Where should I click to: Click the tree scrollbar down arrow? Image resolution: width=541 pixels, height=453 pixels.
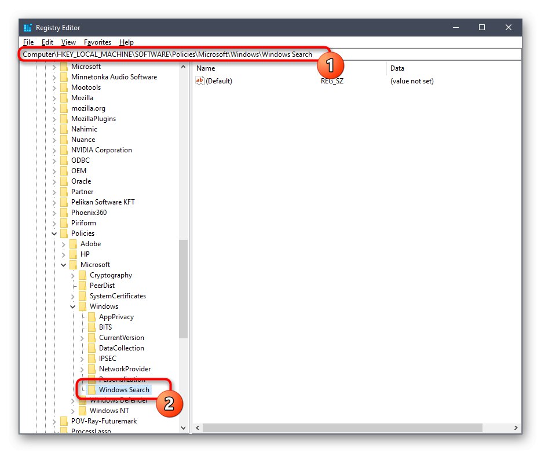(184, 428)
